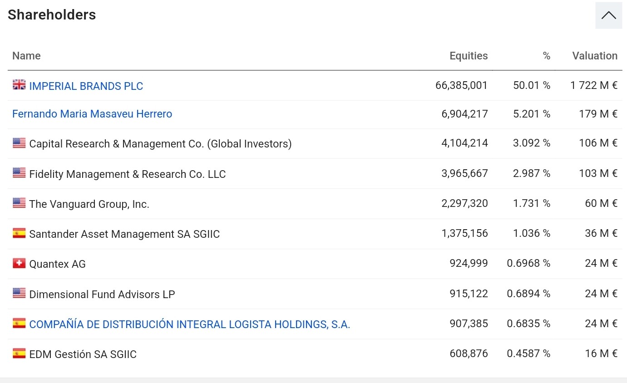This screenshot has height=383, width=627.
Task: Click equities value 608,876
Action: 469,354
